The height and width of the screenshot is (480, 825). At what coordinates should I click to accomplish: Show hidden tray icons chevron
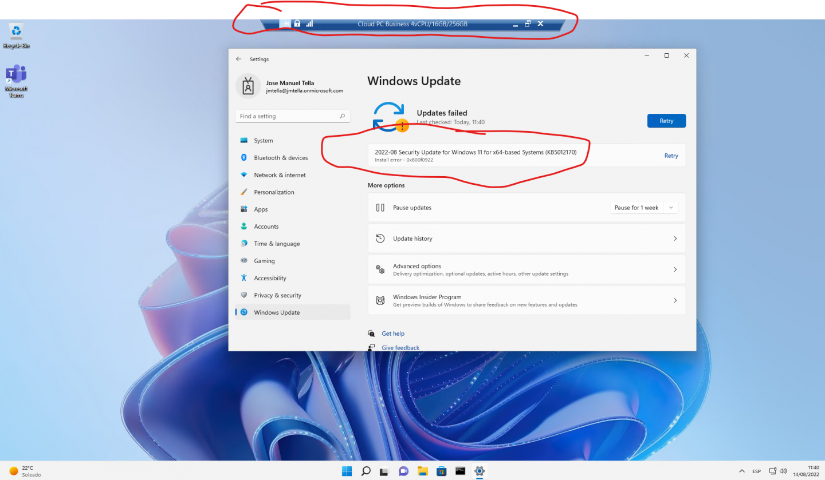[742, 471]
